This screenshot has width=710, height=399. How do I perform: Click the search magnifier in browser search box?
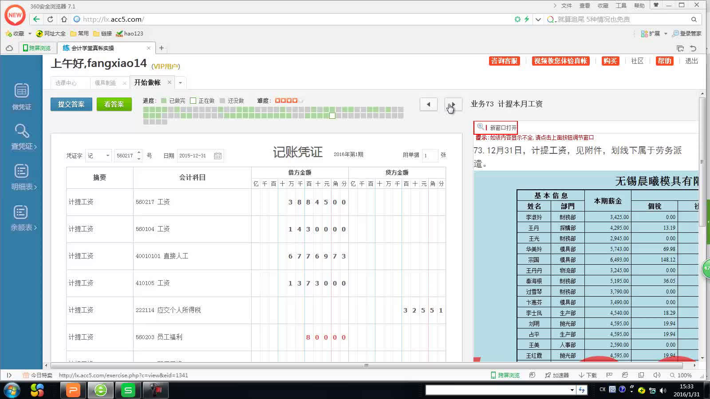point(694,19)
